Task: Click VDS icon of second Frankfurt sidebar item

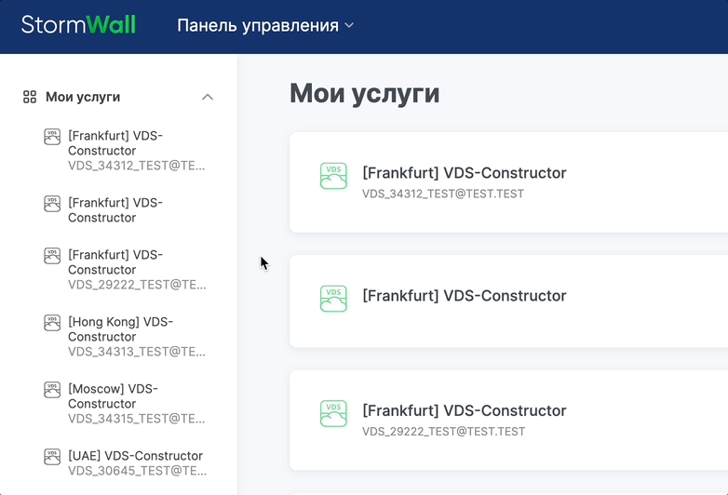Action: click(52, 204)
